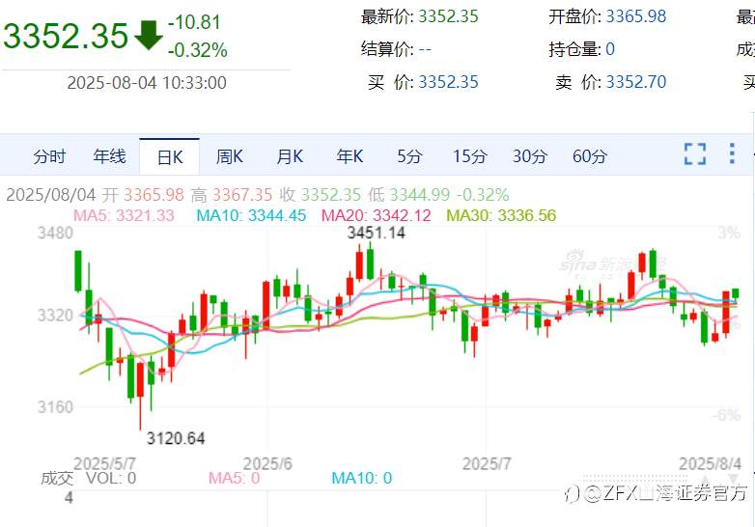Image resolution: width=755 pixels, height=527 pixels.
Task: Show the 5分 minute chart
Action: click(409, 156)
